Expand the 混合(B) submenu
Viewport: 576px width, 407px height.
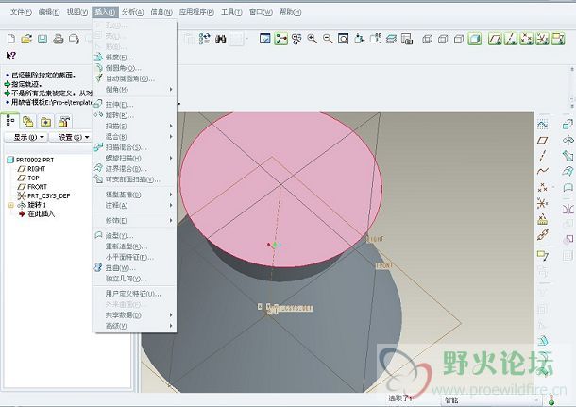[134, 137]
